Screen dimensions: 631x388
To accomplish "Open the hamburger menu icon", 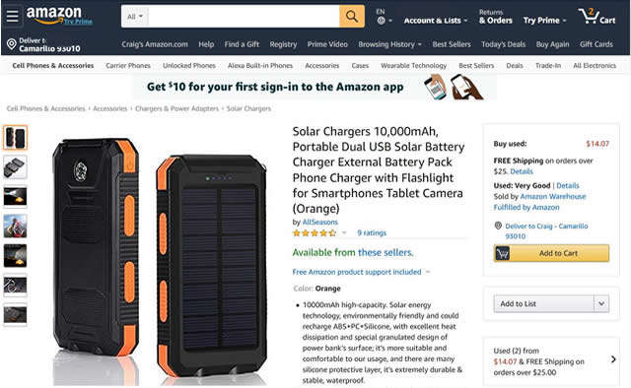I will [13, 17].
